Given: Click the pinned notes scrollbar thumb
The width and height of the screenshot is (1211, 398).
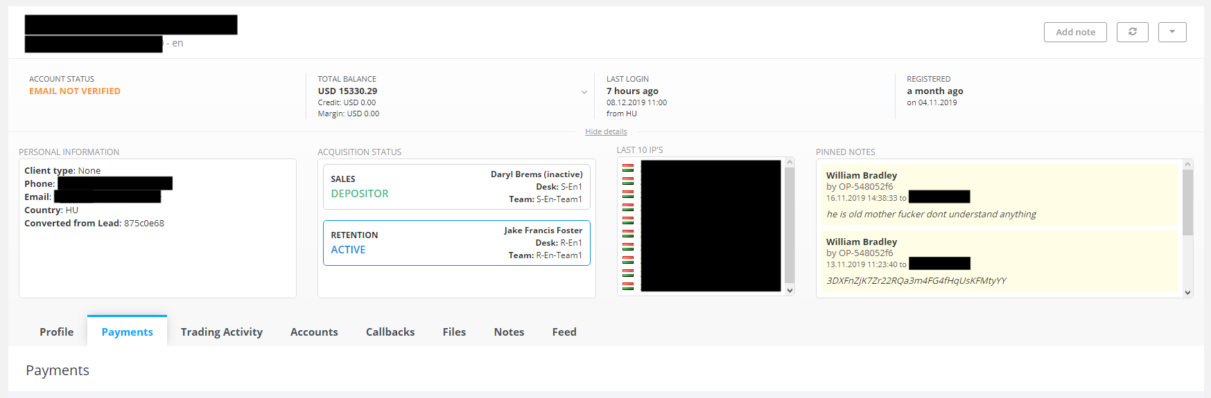Looking at the screenshot, I should coord(1187,202).
